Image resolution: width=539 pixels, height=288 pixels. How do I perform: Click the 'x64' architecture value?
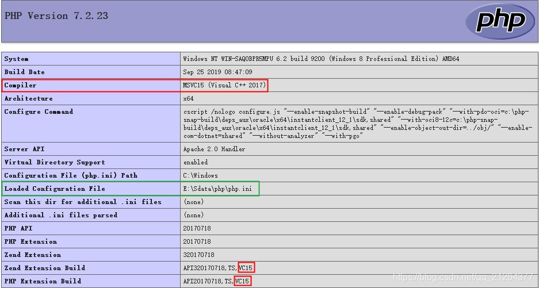[x=188, y=99]
